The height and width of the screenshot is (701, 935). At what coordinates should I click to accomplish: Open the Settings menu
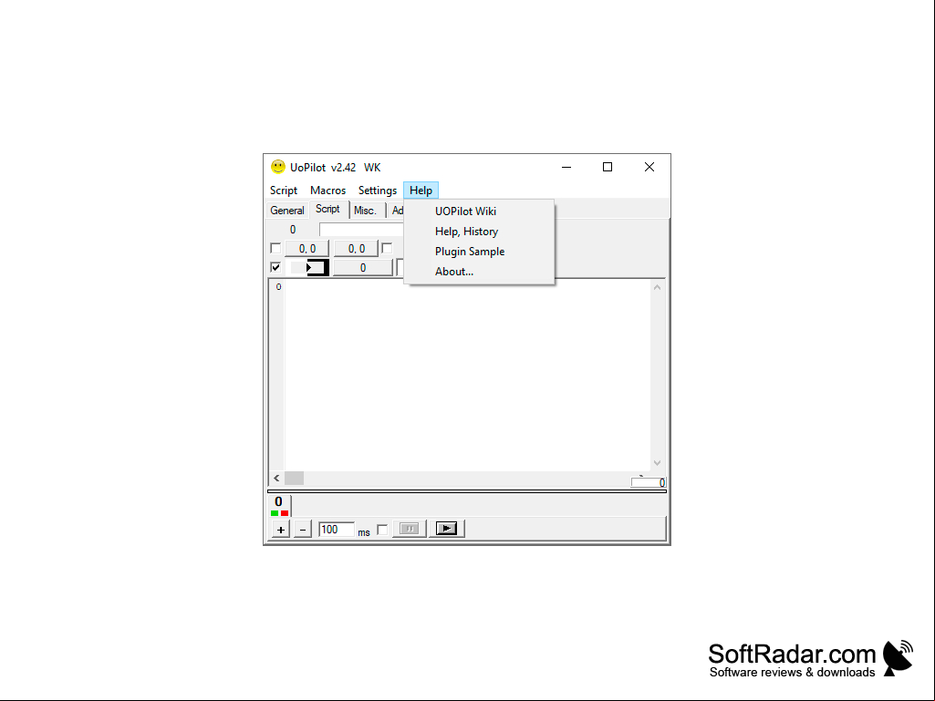(378, 191)
